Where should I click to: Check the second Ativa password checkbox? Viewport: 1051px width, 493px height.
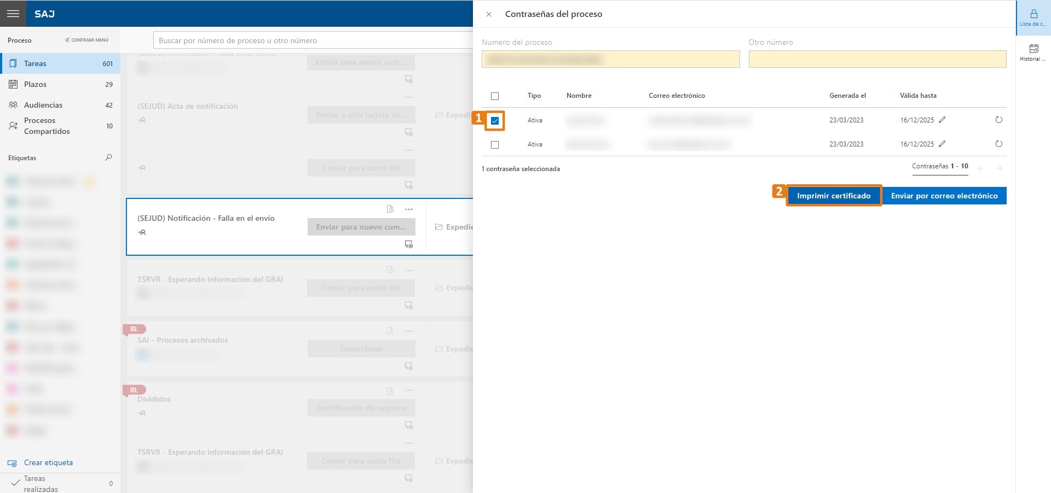point(495,145)
